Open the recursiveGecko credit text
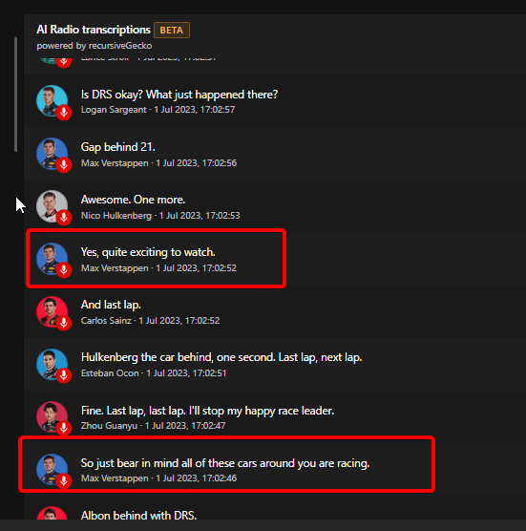526x531 pixels. pyautogui.click(x=95, y=46)
